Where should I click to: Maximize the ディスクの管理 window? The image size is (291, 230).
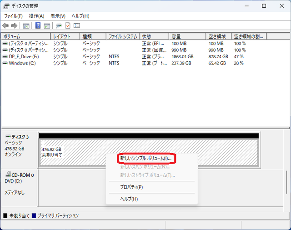click(x=264, y=6)
